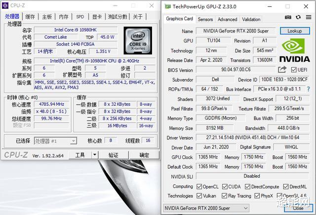Close the CPU-Z window
316x215 pixels.
point(152,5)
